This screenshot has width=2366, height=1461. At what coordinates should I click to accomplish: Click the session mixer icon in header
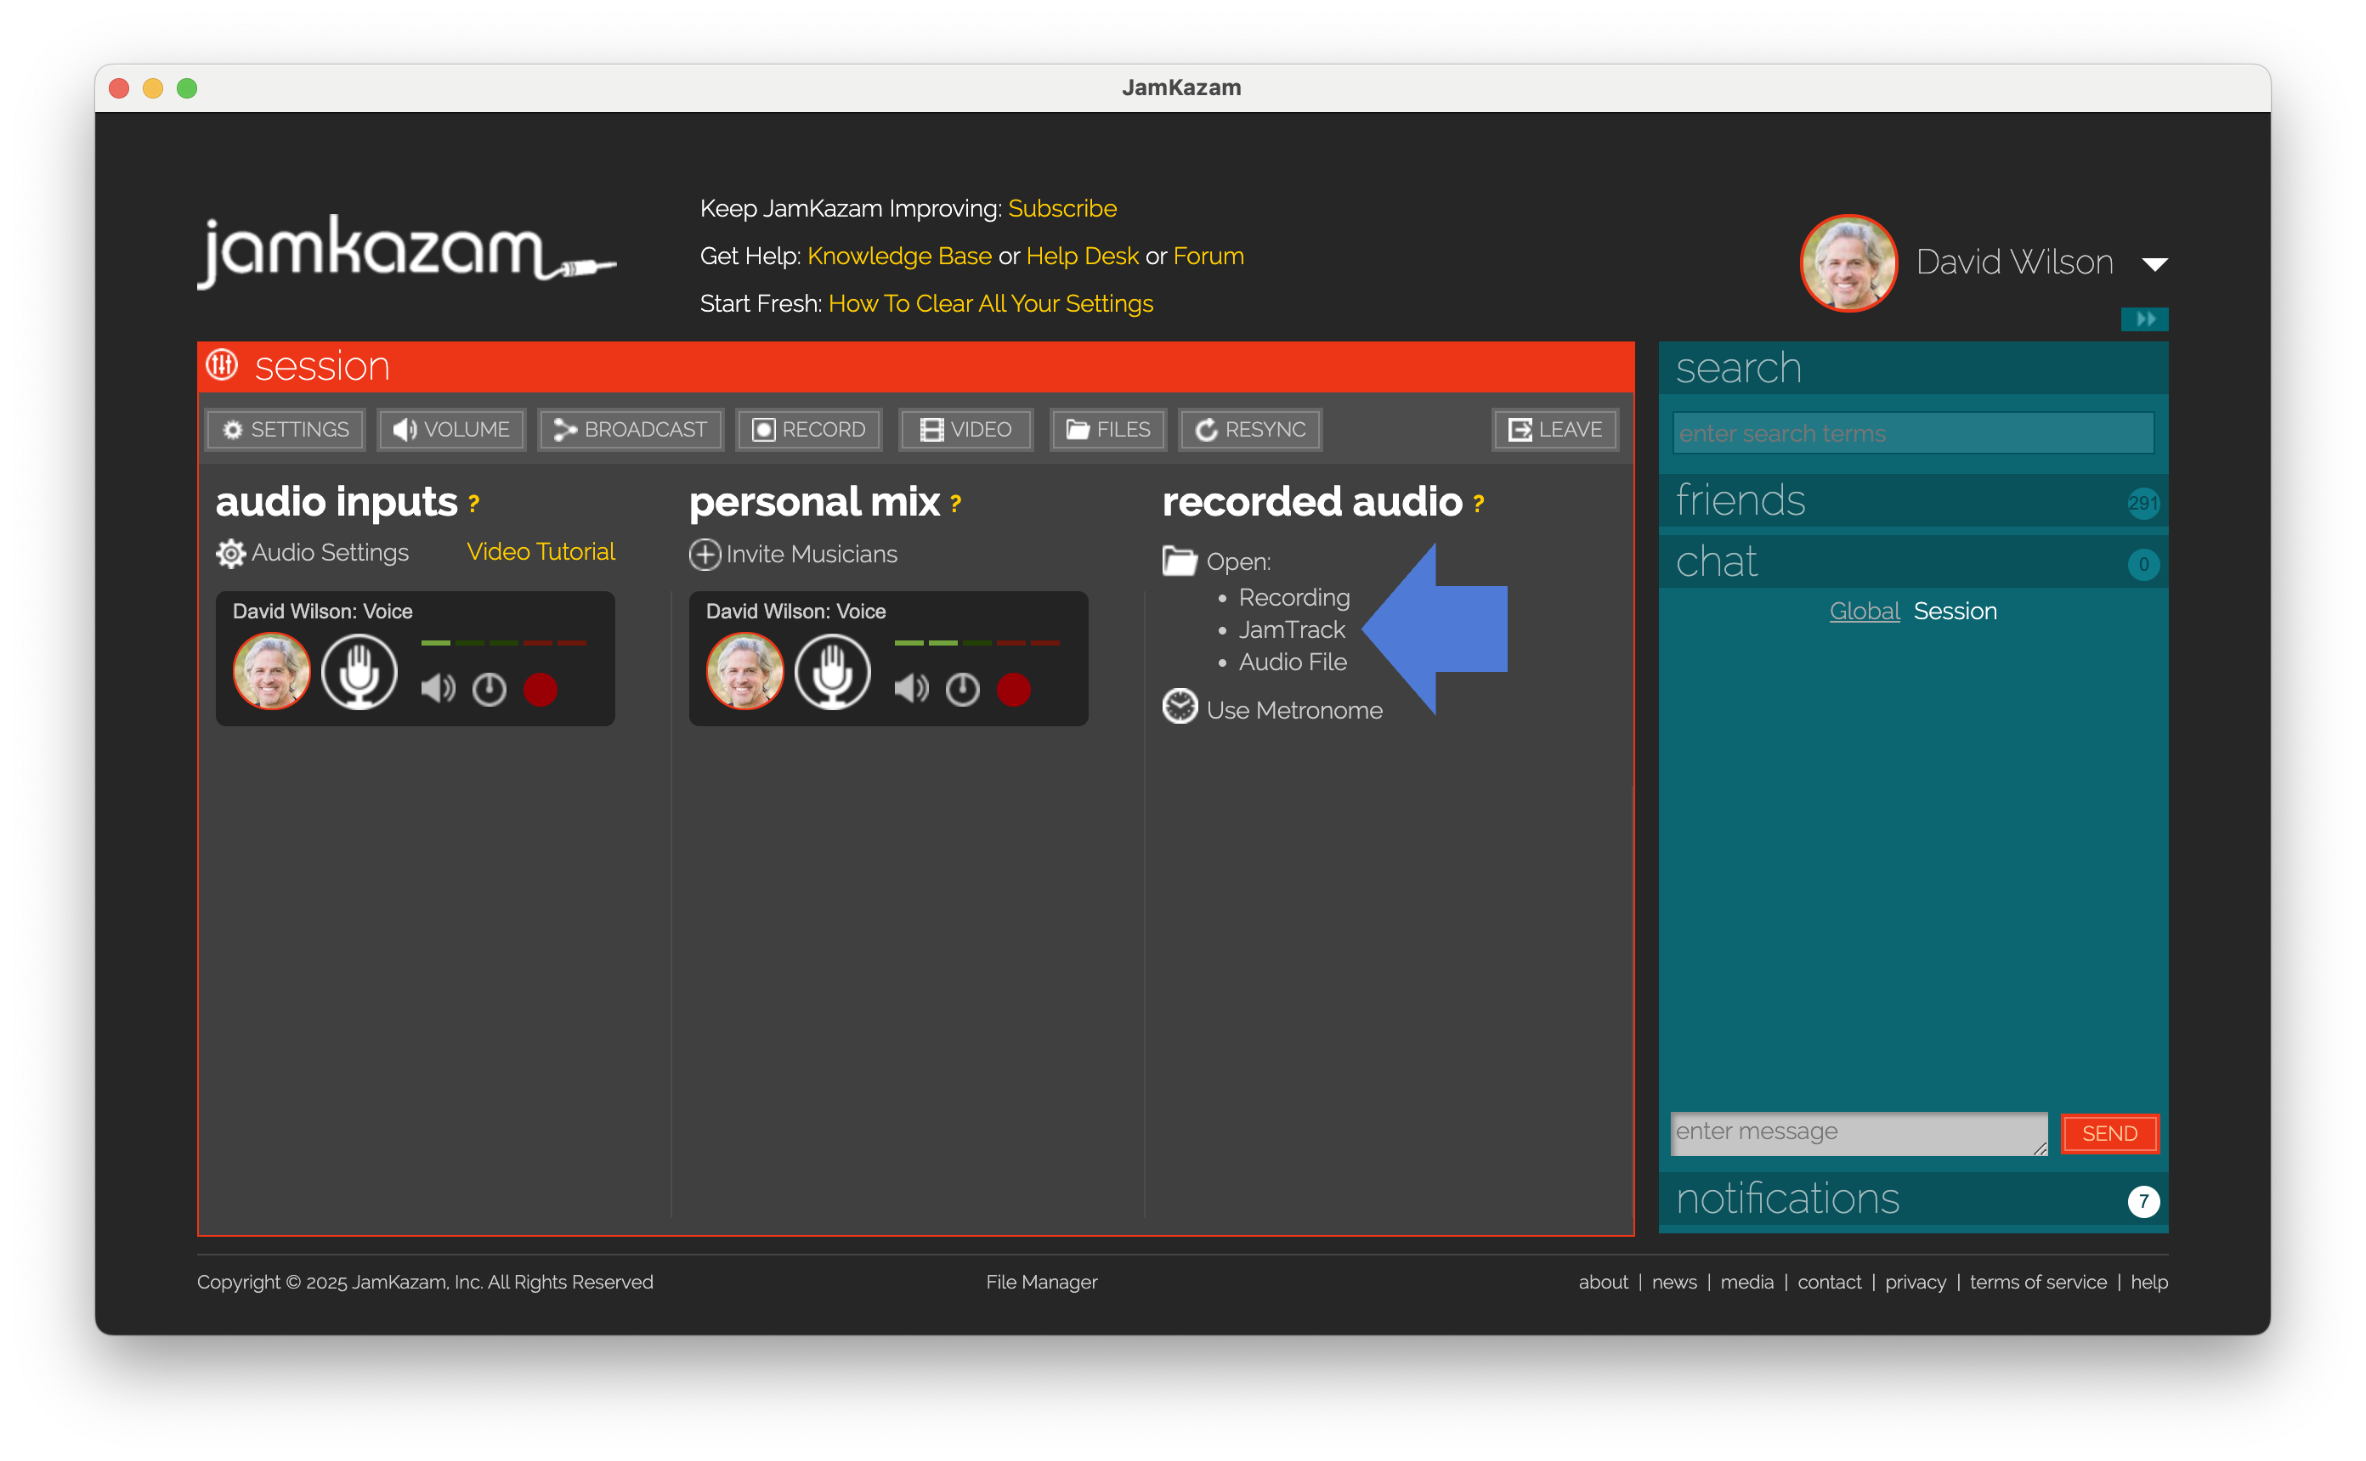[223, 365]
